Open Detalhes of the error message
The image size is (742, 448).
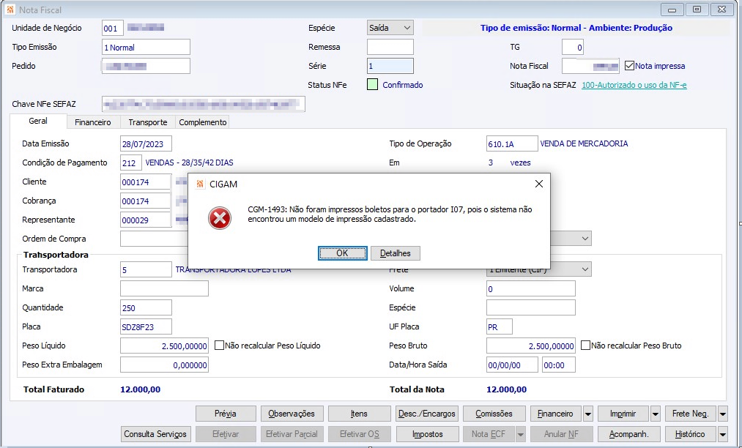(x=395, y=253)
